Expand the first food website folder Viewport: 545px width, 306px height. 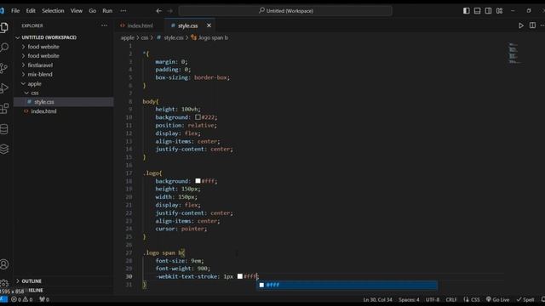pyautogui.click(x=43, y=47)
